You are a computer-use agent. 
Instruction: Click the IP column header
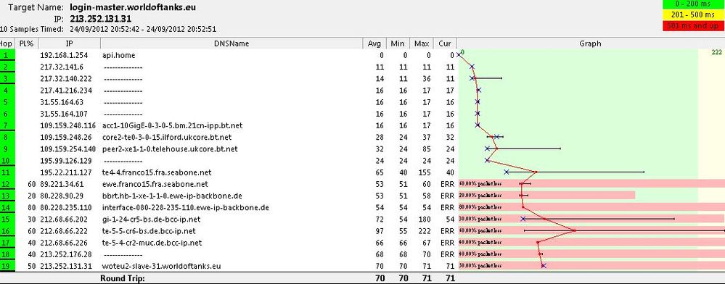coord(70,44)
